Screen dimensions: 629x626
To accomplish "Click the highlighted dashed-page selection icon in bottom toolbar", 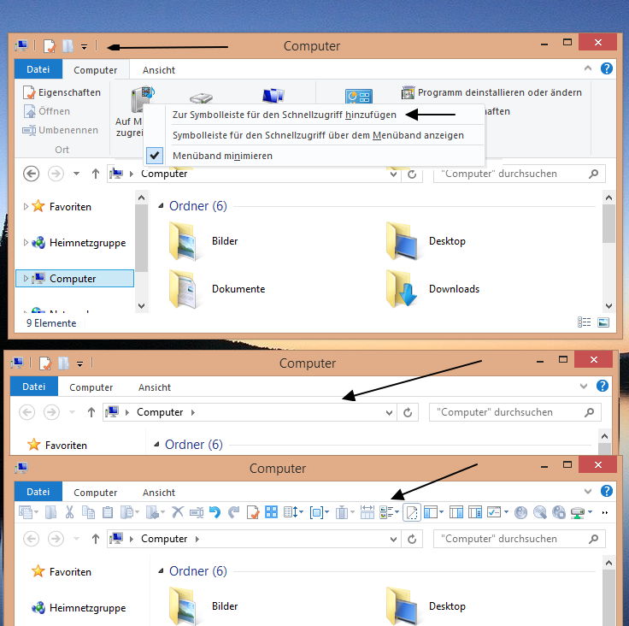I will pos(412,512).
